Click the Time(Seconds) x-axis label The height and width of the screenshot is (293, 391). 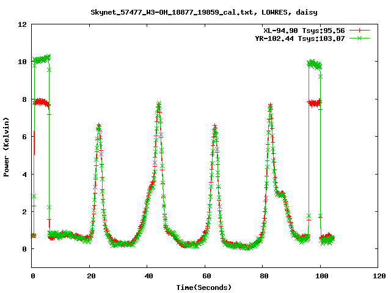click(x=204, y=288)
